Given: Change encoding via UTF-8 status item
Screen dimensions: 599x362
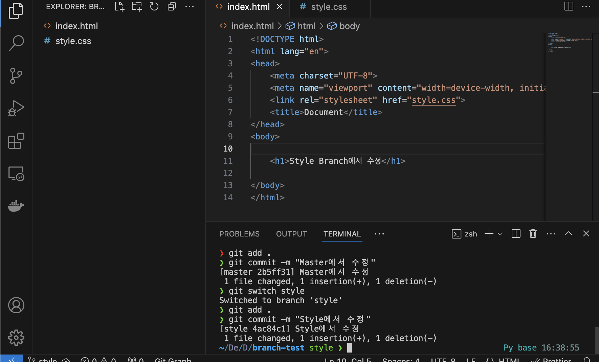Looking at the screenshot, I should (x=443, y=360).
